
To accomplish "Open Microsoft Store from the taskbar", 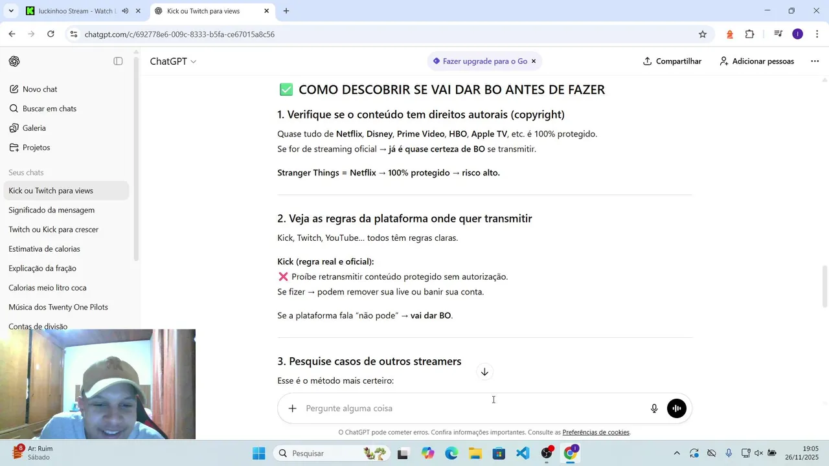I will pos(499,453).
